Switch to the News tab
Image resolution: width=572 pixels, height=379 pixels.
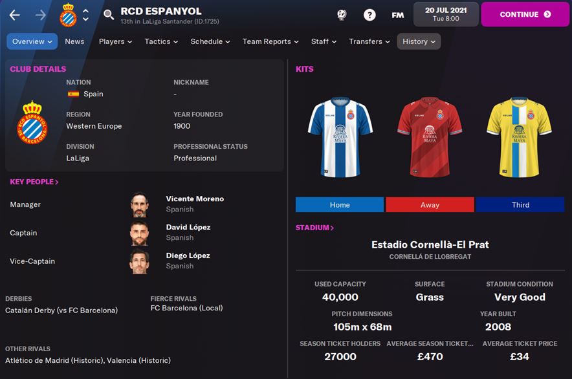74,41
